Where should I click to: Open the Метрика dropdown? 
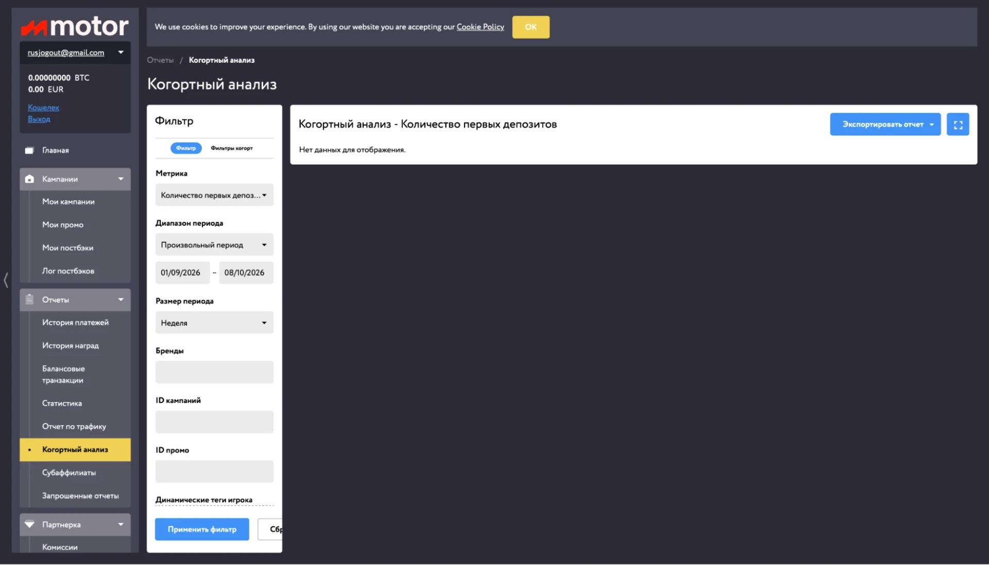[214, 195]
